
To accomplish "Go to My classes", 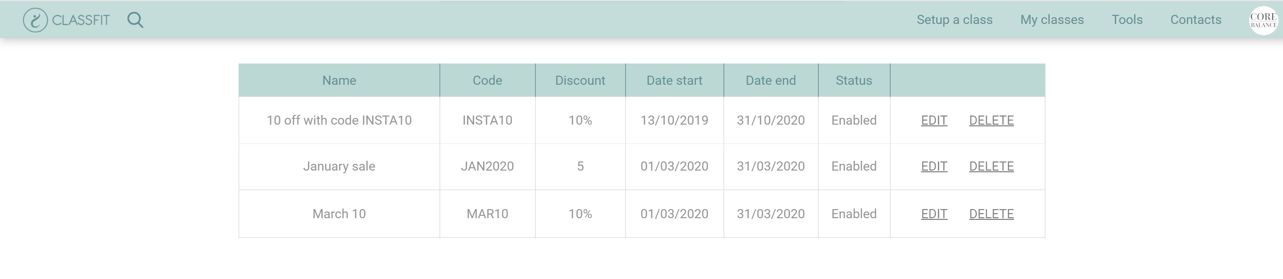I will (1052, 20).
